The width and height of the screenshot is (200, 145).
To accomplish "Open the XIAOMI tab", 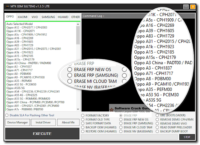I will [x=22, y=17].
